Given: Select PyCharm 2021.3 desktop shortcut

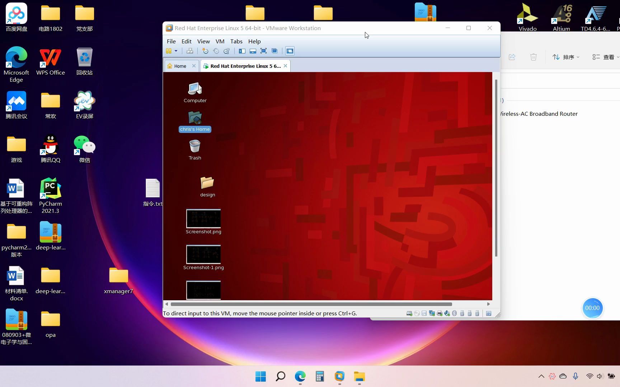Looking at the screenshot, I should coord(51,196).
